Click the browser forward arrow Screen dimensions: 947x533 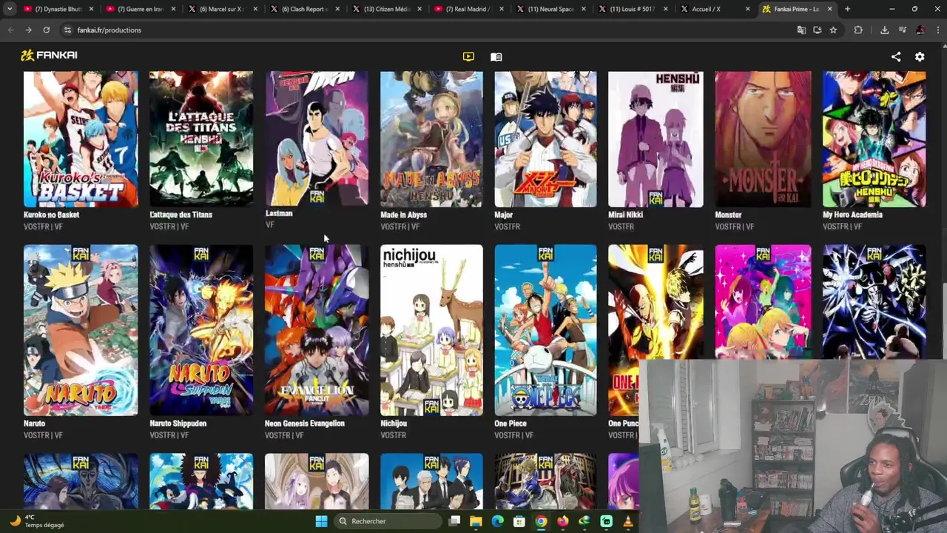(28, 30)
